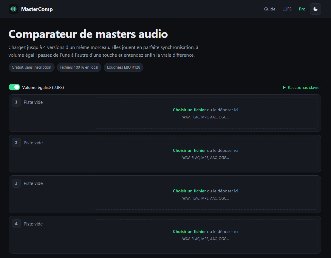Choose a file for track 1

189,110
